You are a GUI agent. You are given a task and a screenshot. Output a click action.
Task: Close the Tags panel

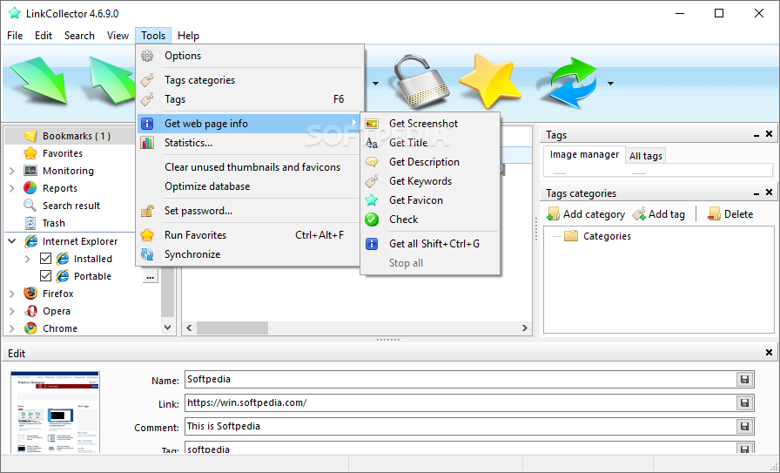pos(769,134)
